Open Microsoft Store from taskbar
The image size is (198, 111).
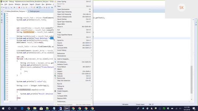pyautogui.click(x=41, y=108)
